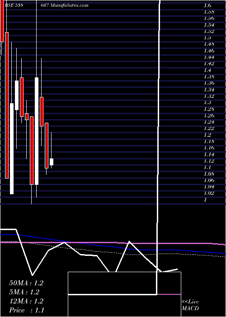Click the 50MA : 1.2 value text
This screenshot has height=317, width=226.
(x=26, y=283)
